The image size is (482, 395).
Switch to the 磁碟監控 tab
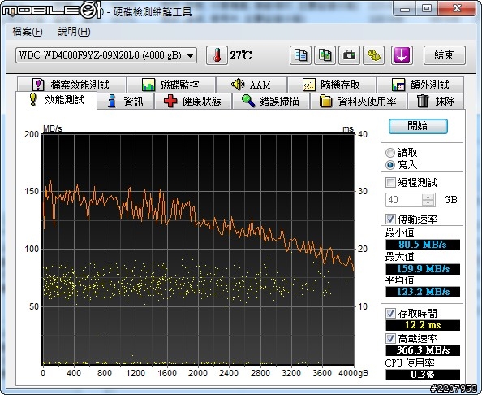171,85
